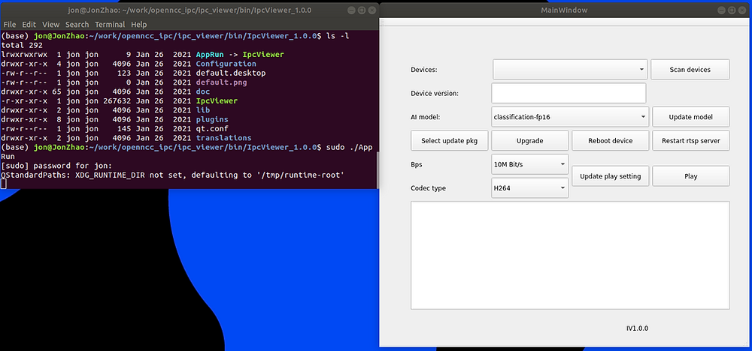Click the terminal window title bar
Viewport: 752px width, 351px height.
(x=189, y=10)
